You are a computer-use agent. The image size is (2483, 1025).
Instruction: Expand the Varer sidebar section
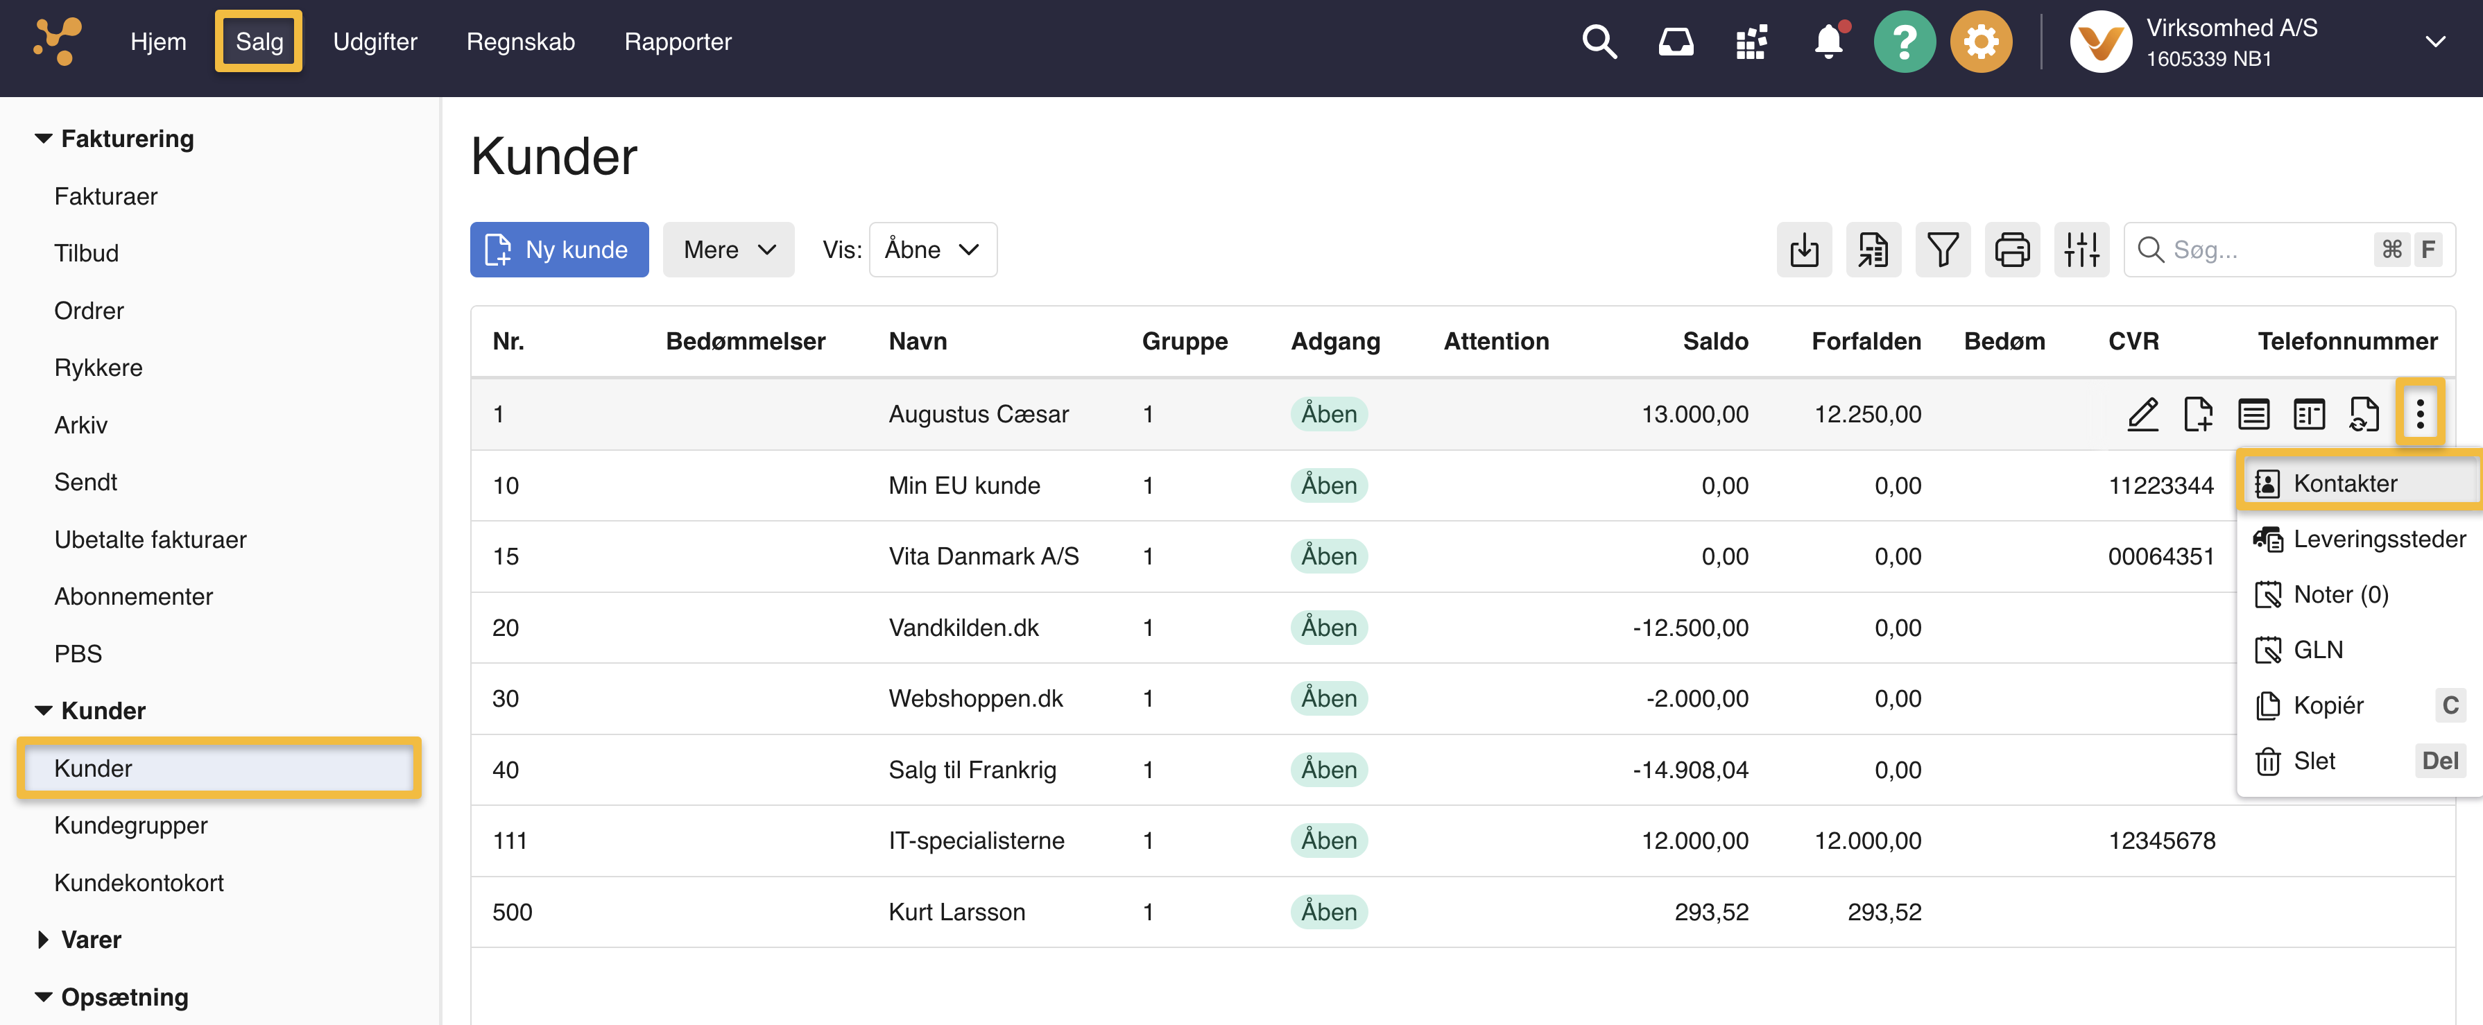tap(91, 939)
